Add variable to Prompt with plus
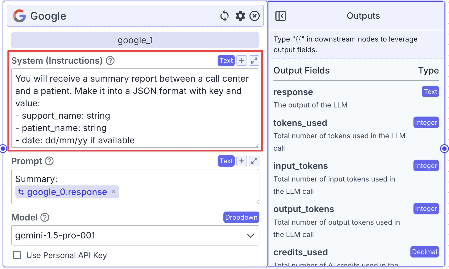The image size is (449, 269). tap(242, 161)
